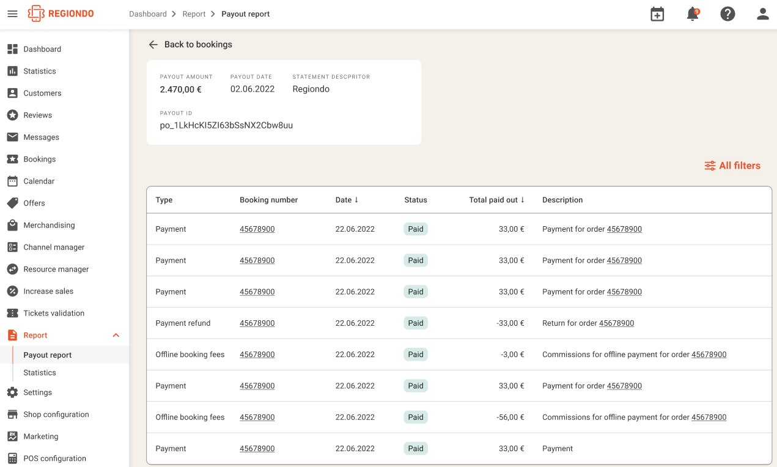Screen dimensions: 777x467
Task: Open the hamburger menu icon
Action: [x=12, y=13]
